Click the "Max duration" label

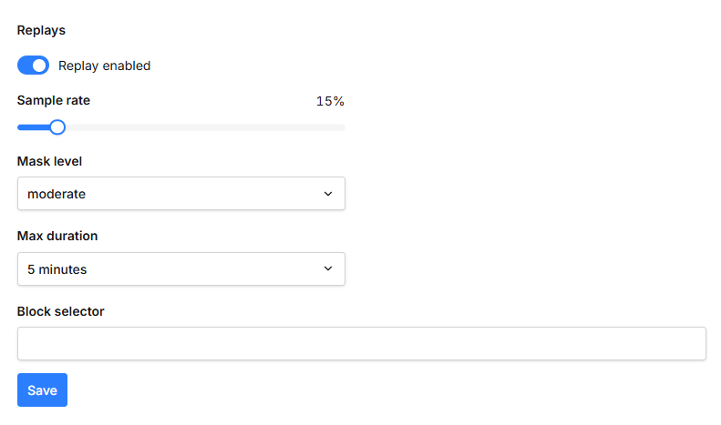coord(57,236)
